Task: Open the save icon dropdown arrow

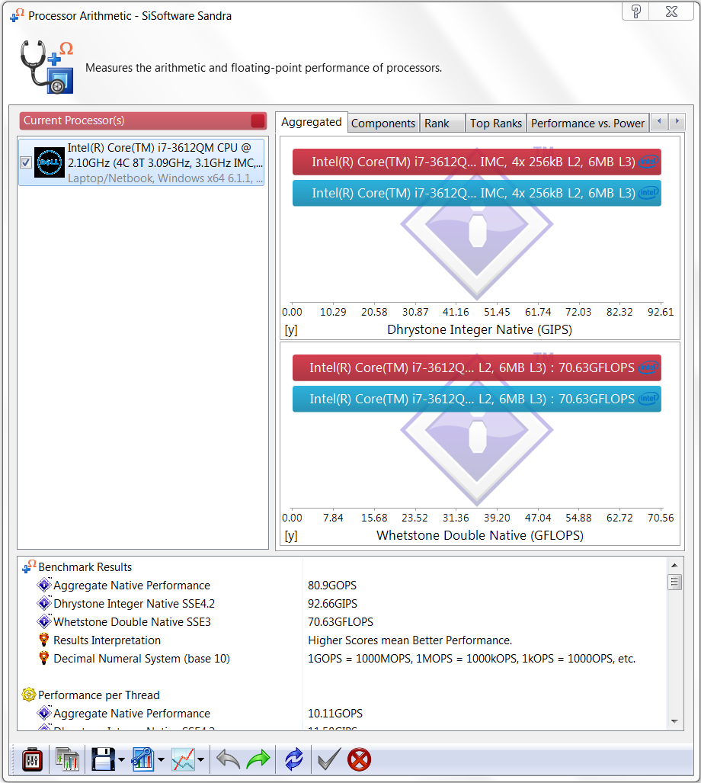Action: (121, 760)
